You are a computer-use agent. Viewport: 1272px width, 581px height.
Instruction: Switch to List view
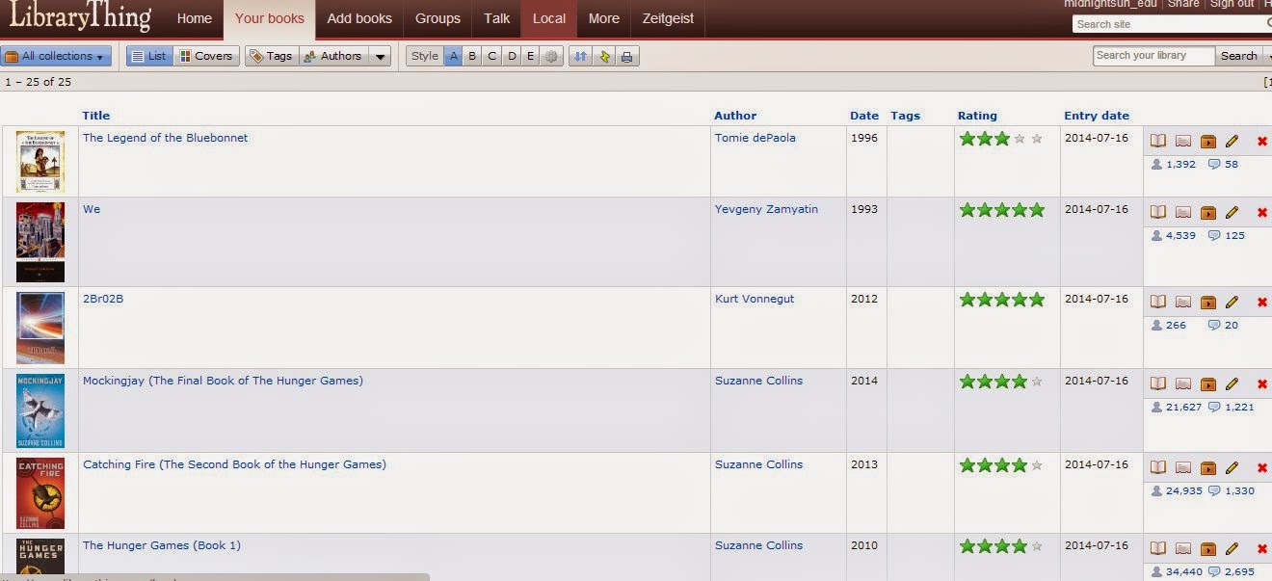pos(148,56)
